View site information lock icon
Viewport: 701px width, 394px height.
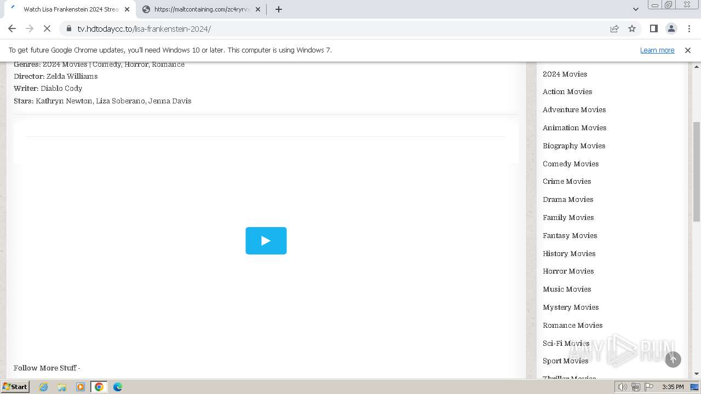point(68,28)
